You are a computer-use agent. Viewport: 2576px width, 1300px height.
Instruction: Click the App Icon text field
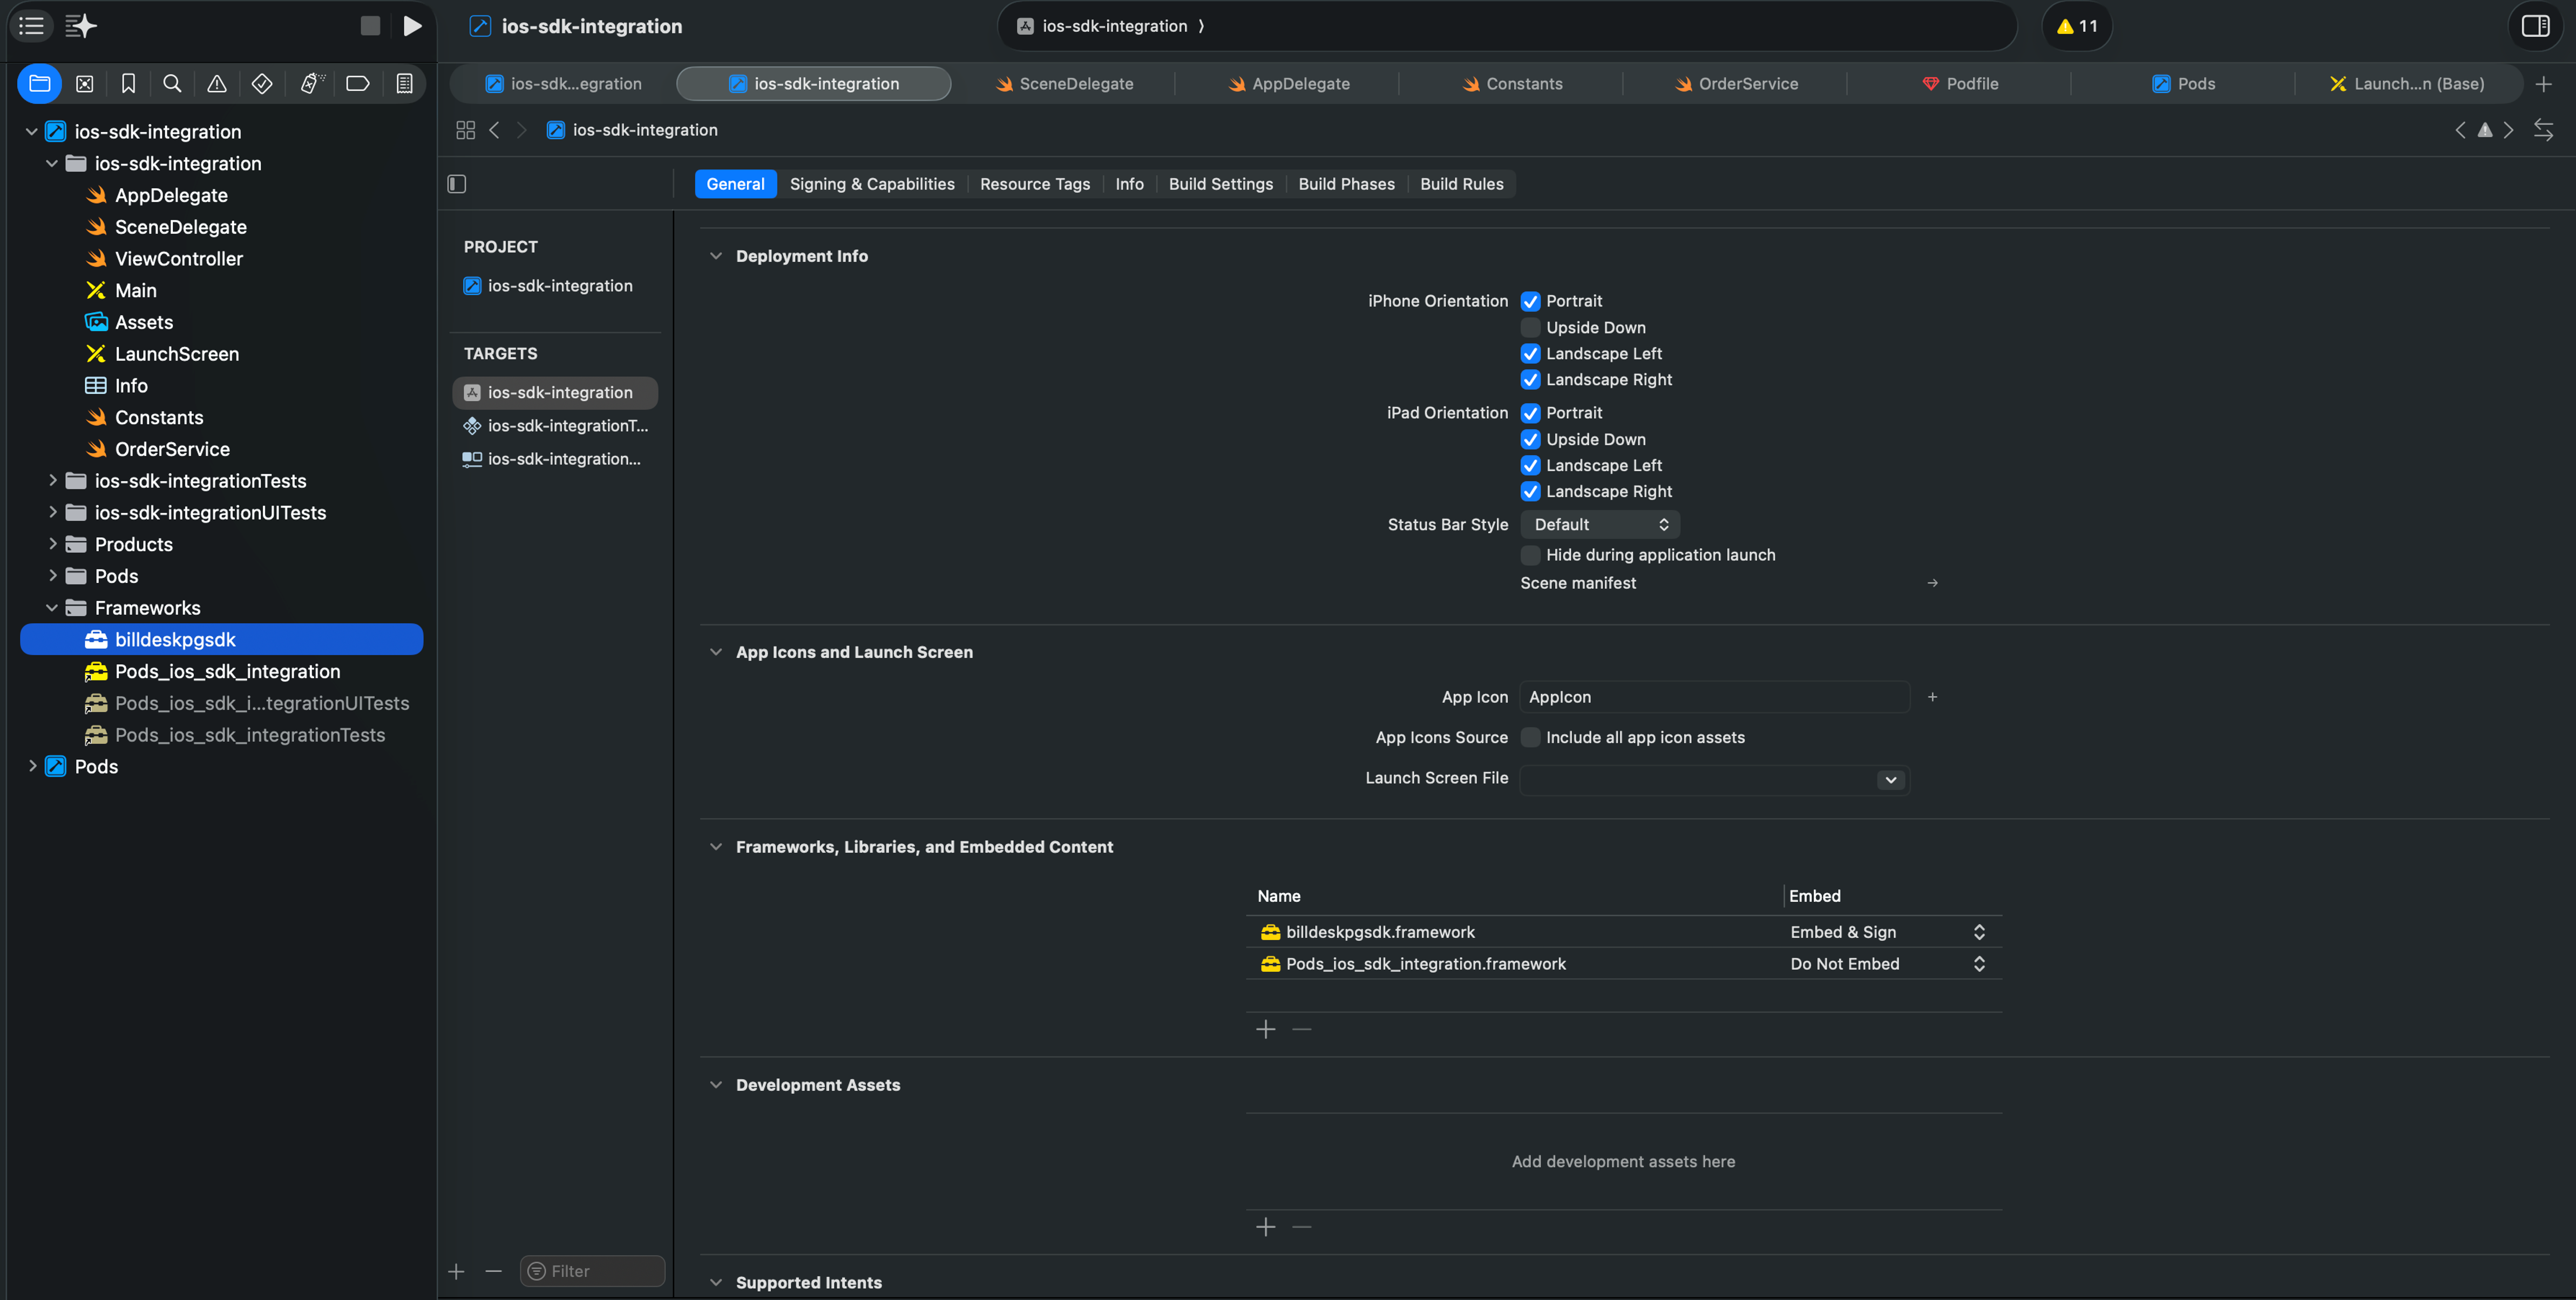coord(1714,697)
